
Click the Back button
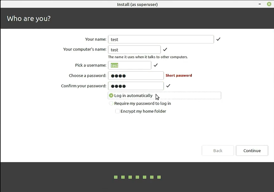click(x=218, y=151)
